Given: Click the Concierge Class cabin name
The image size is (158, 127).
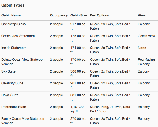Looking at the screenshot, I should [x=13, y=24].
